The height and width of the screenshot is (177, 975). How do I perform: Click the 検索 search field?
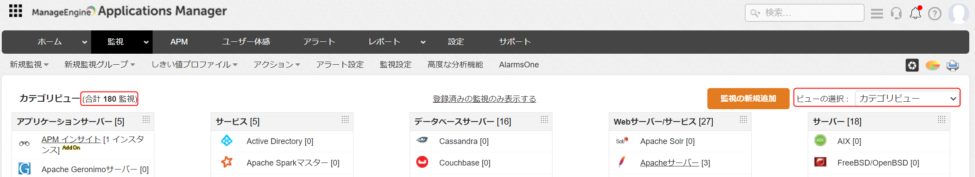click(810, 13)
